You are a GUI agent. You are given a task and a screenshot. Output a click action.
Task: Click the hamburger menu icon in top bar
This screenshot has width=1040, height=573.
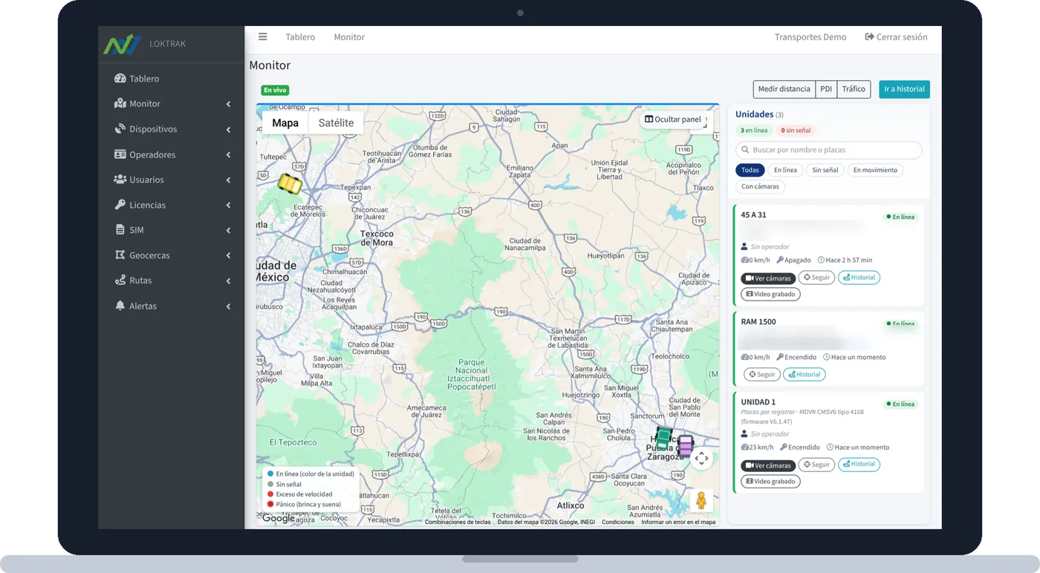pos(263,36)
